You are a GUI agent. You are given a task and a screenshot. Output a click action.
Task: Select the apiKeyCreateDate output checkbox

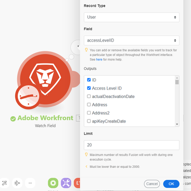89,121
